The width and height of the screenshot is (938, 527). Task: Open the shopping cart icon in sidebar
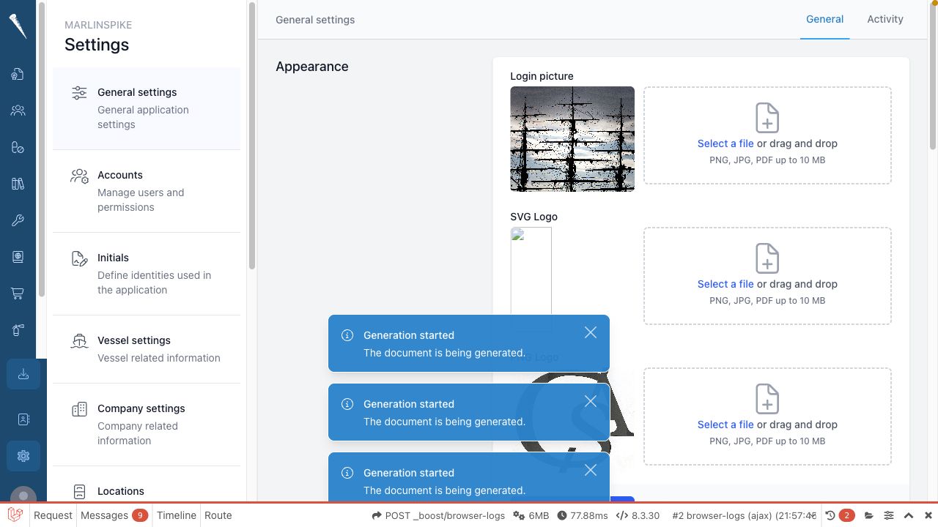tap(18, 294)
